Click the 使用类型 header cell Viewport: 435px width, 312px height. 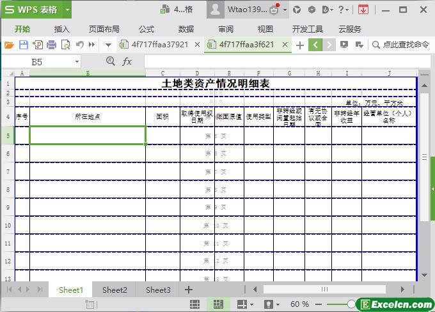pos(258,117)
